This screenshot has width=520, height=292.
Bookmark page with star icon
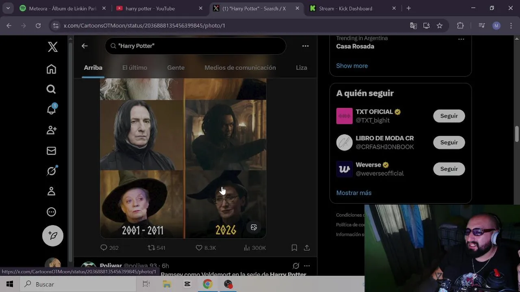[x=440, y=26]
